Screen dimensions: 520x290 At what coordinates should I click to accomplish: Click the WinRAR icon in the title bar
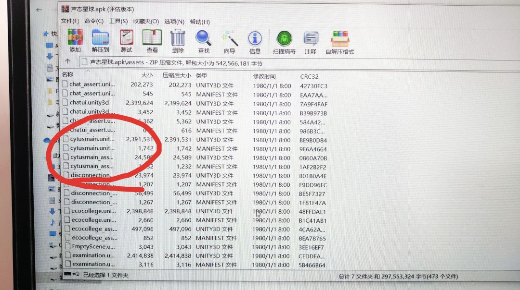(65, 9)
